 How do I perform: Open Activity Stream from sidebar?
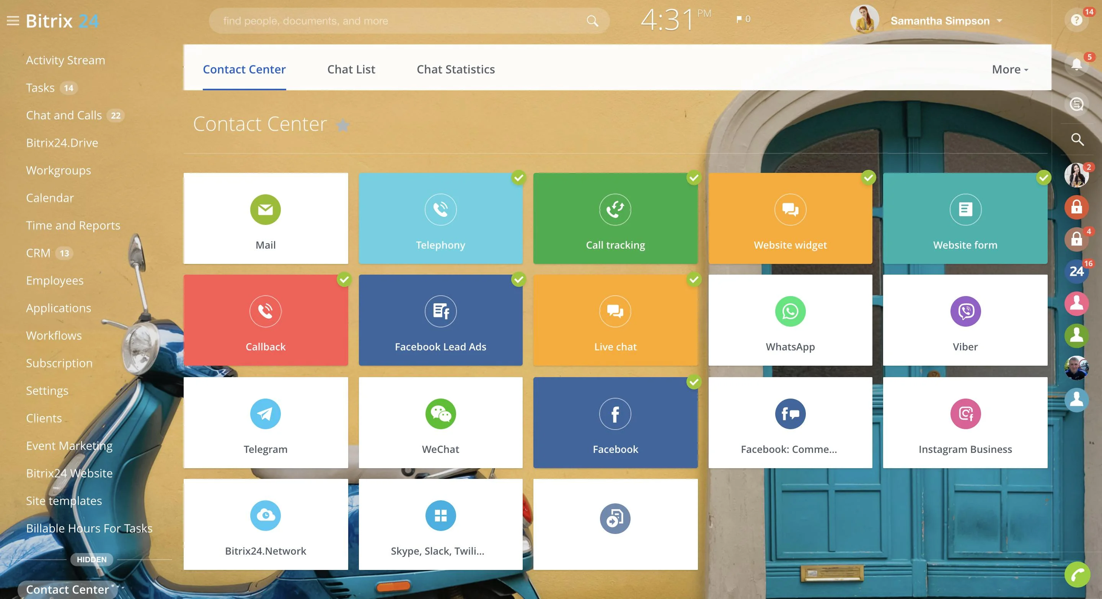pos(65,60)
